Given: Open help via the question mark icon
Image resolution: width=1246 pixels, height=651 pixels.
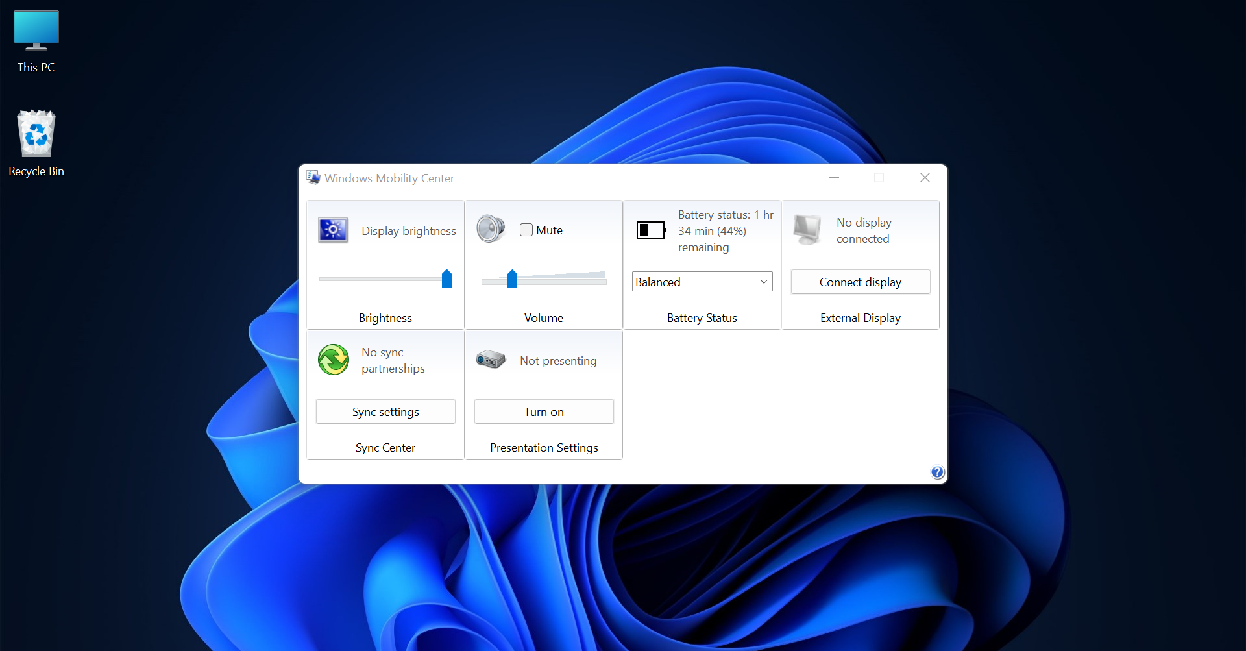Looking at the screenshot, I should [937, 472].
